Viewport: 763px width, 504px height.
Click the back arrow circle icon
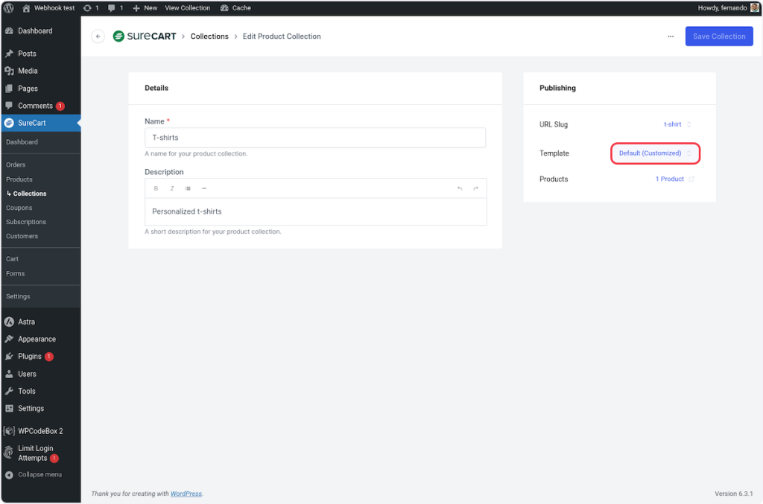point(98,36)
